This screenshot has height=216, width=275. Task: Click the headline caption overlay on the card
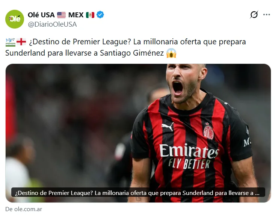click(x=138, y=192)
